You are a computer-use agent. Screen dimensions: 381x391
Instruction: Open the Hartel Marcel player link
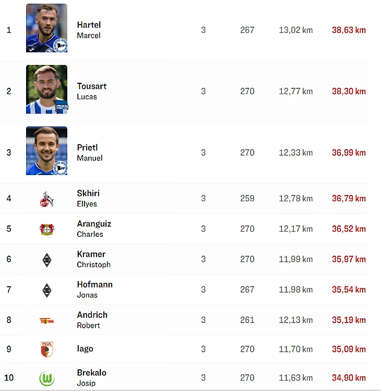[x=89, y=30]
